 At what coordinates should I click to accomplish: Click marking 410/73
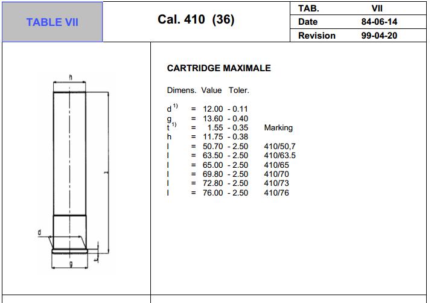(x=276, y=183)
